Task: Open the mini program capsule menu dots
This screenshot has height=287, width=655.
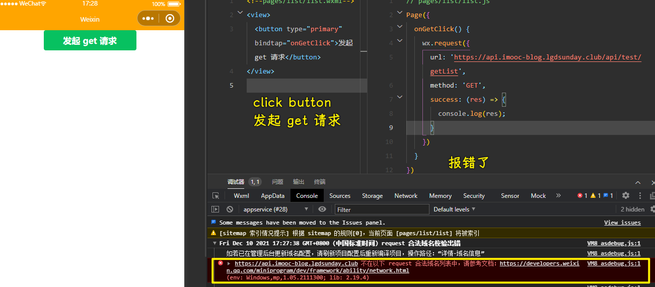Action: coord(148,19)
